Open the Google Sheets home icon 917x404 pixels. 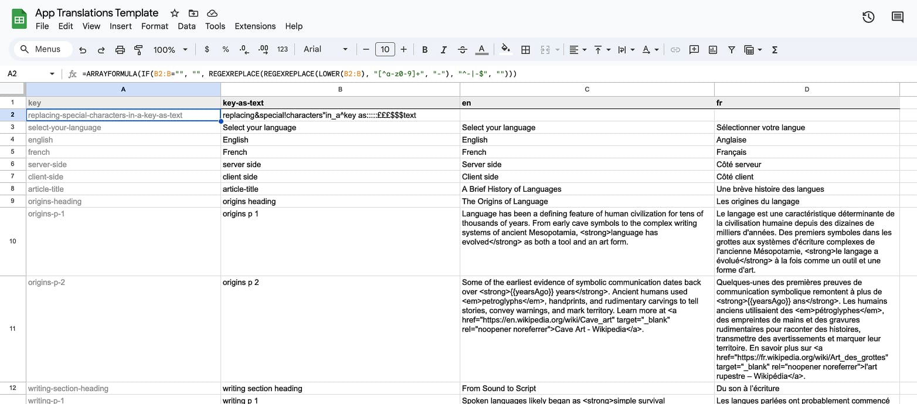click(19, 19)
